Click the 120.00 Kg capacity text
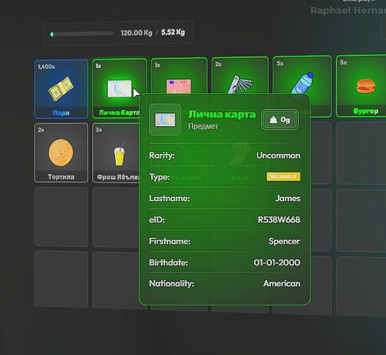This screenshot has height=355, width=386. coord(137,32)
